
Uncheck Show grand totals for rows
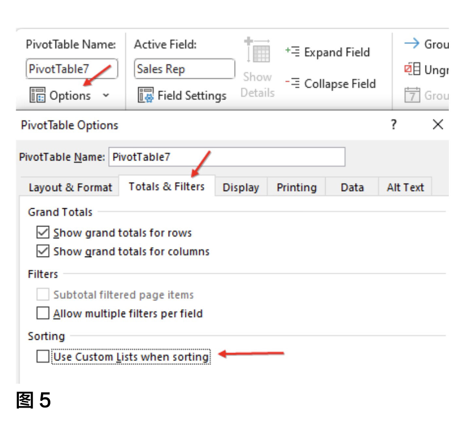[43, 233]
